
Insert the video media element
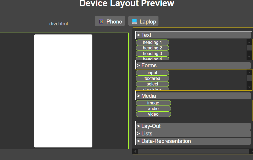click(153, 114)
